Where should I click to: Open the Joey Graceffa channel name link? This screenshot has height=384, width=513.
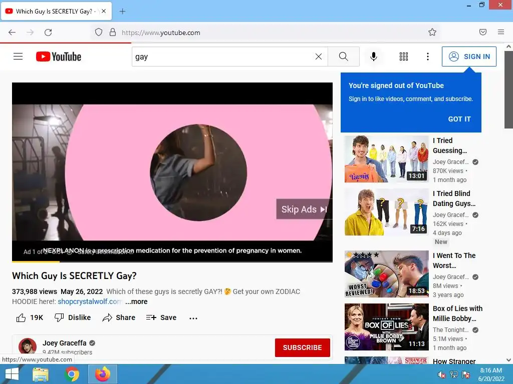click(x=65, y=343)
